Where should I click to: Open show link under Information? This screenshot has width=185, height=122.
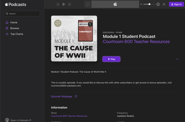pos(69,116)
